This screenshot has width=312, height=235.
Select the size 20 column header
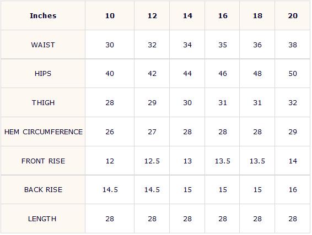point(293,16)
